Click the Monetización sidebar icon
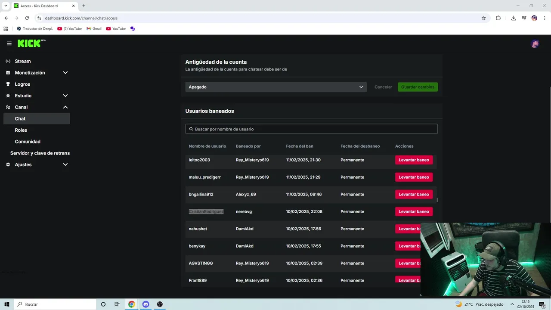This screenshot has width=551, height=310. pos(8,73)
